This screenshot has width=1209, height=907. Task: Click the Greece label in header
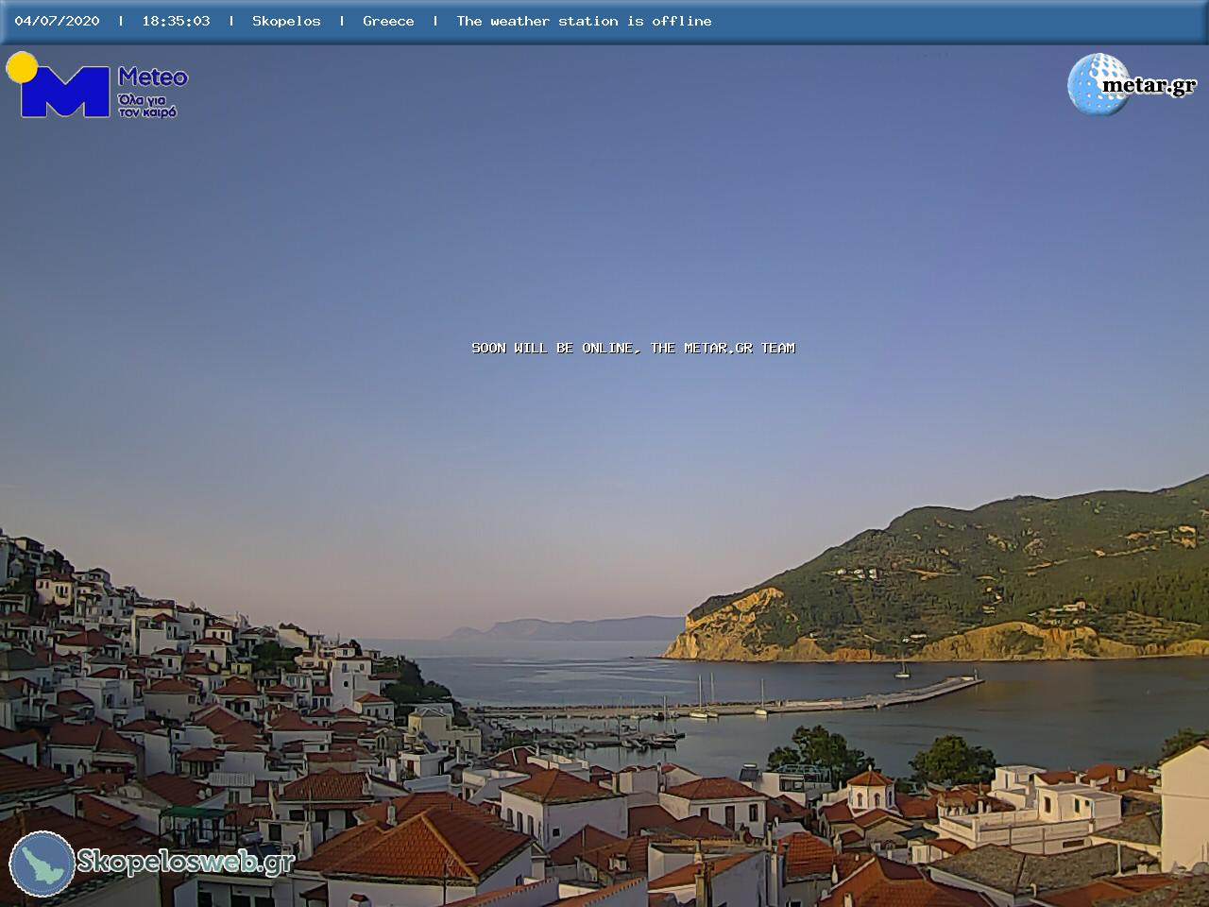point(388,21)
